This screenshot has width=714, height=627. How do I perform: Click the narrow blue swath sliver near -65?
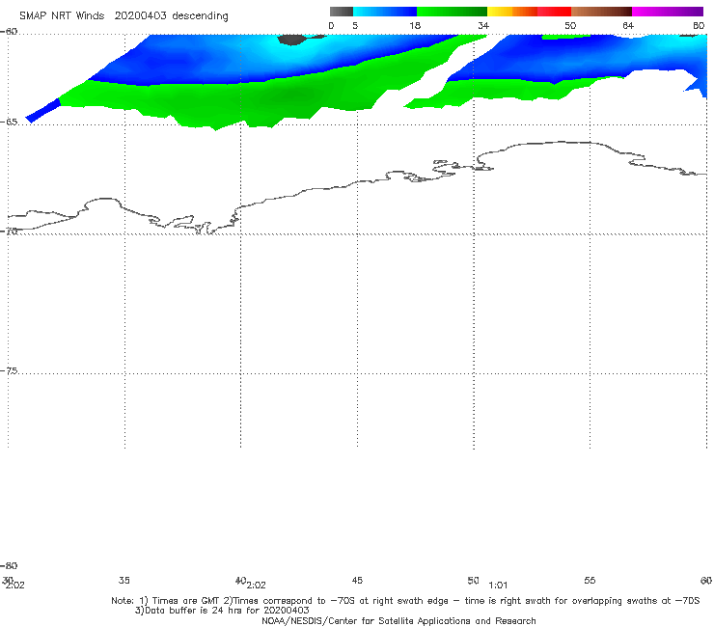pos(42,111)
